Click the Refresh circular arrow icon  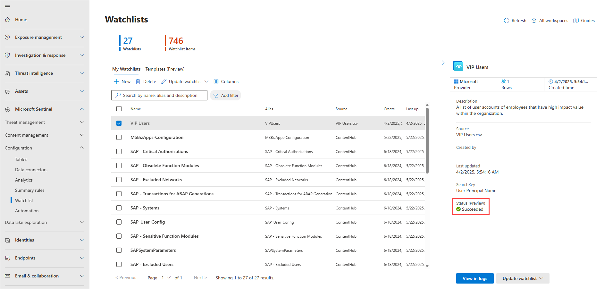coord(507,21)
